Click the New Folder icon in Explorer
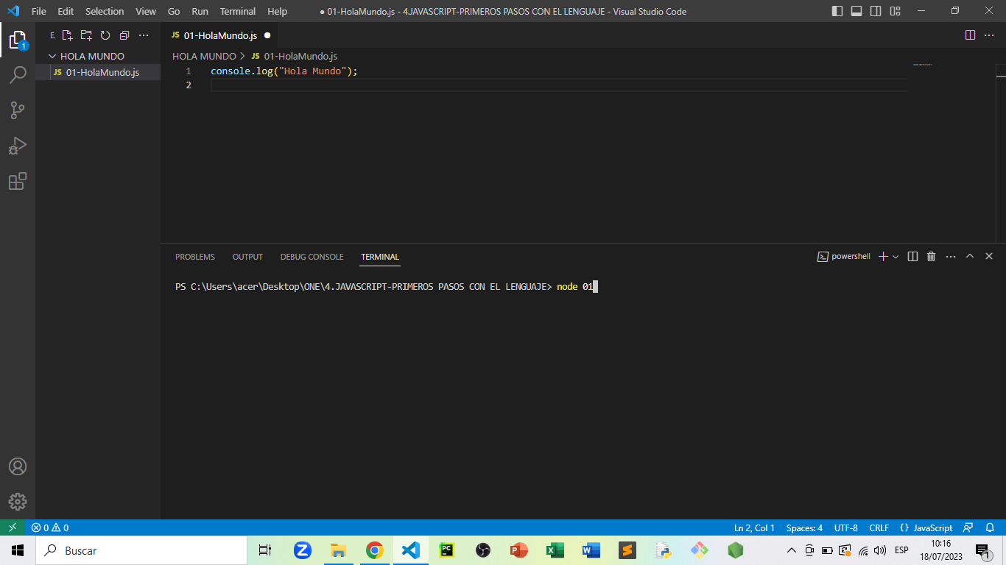Screen dimensions: 1006x565 [x=86, y=35]
